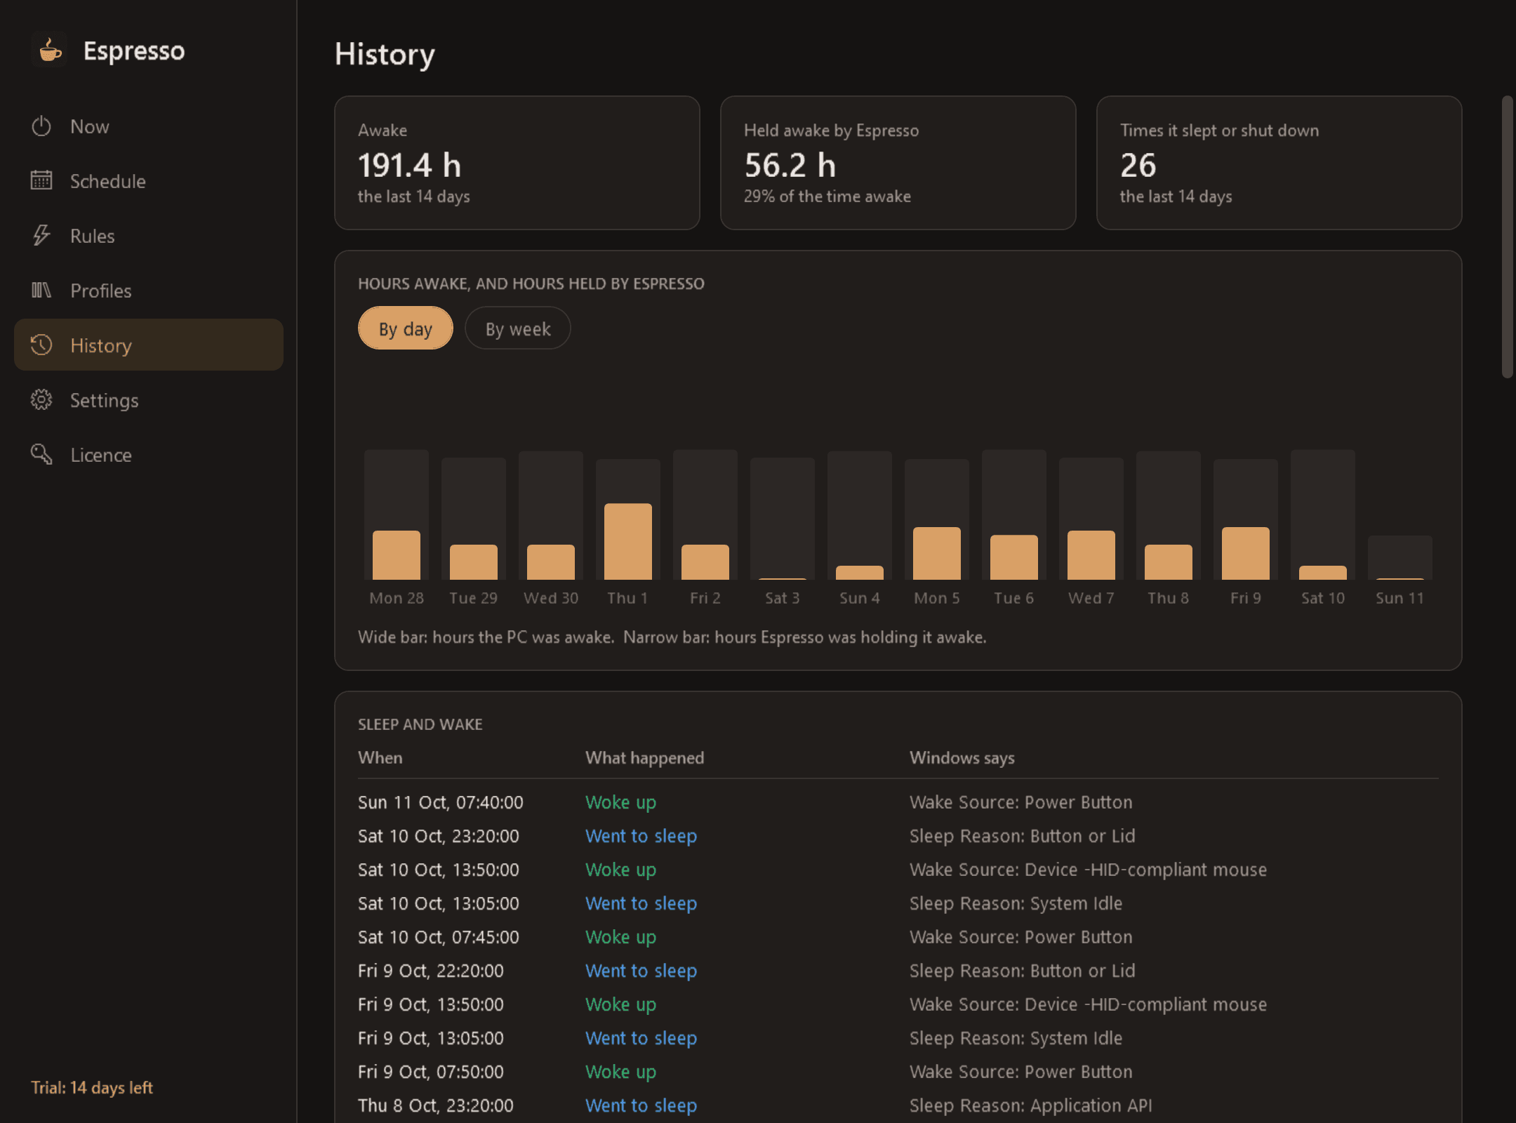Click the Trial 14 days left notice
The height and width of the screenshot is (1123, 1516).
pos(92,1088)
